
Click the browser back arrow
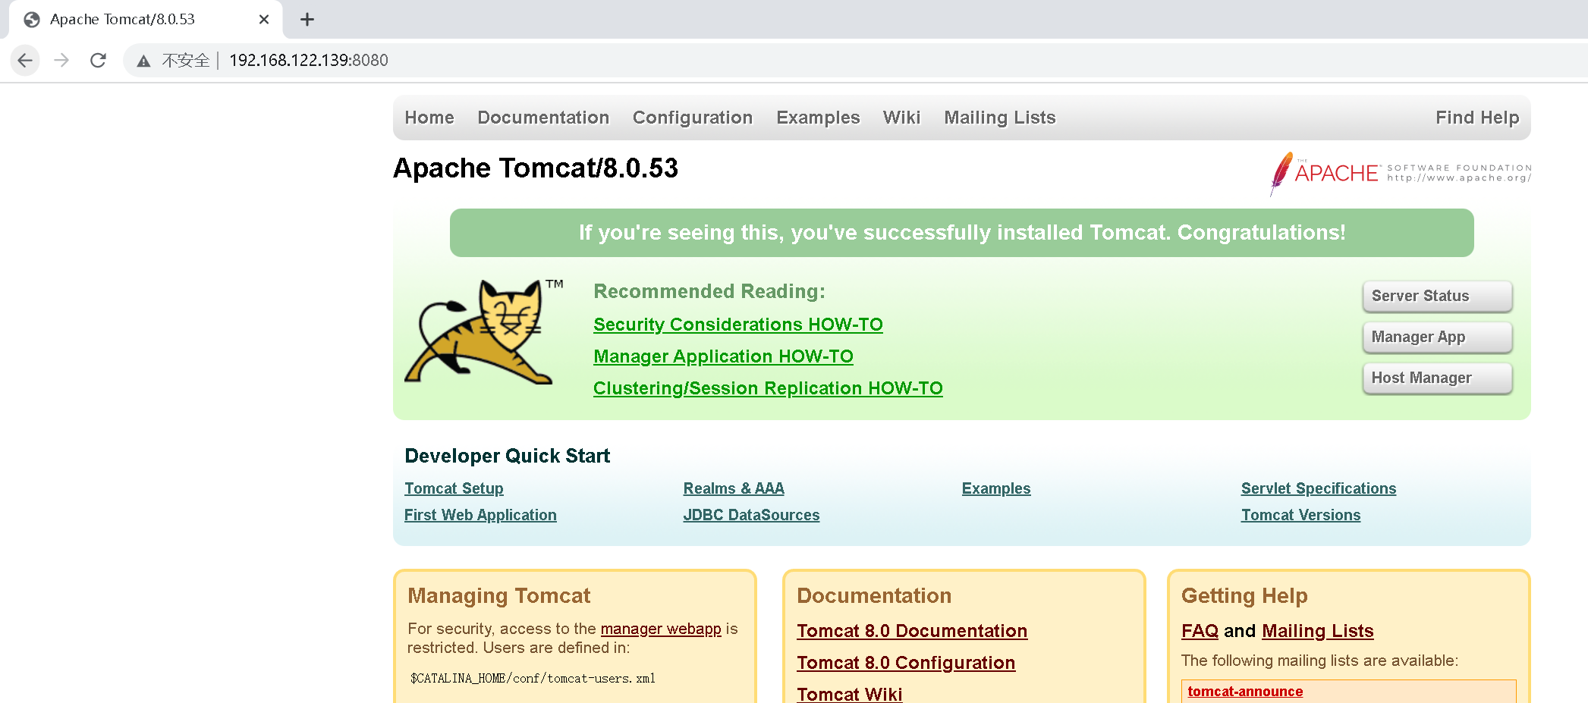coord(25,60)
